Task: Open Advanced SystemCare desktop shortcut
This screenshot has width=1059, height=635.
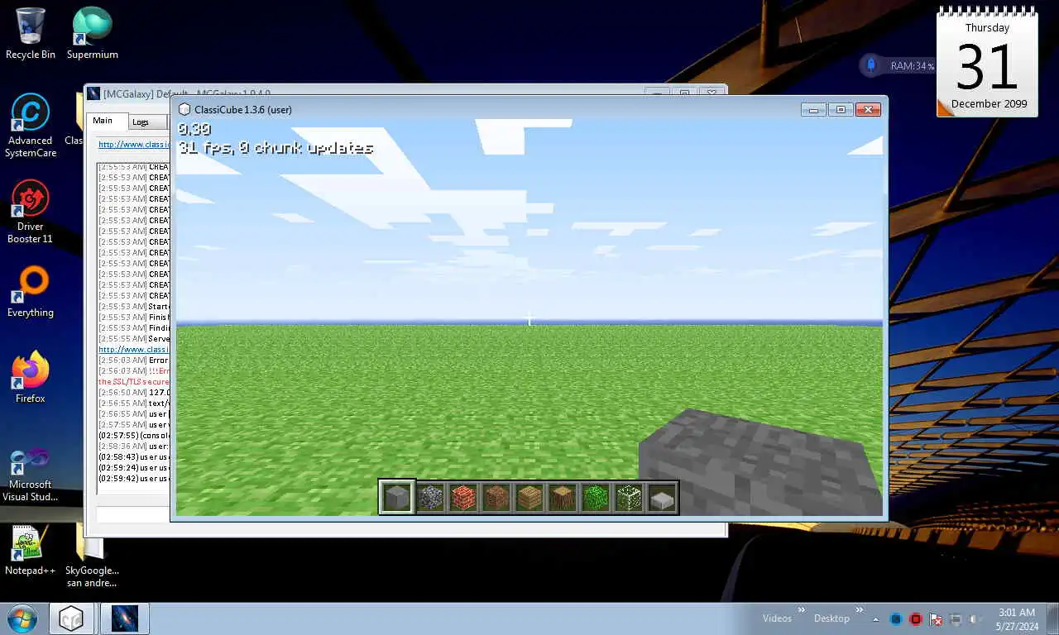Action: pyautogui.click(x=31, y=126)
